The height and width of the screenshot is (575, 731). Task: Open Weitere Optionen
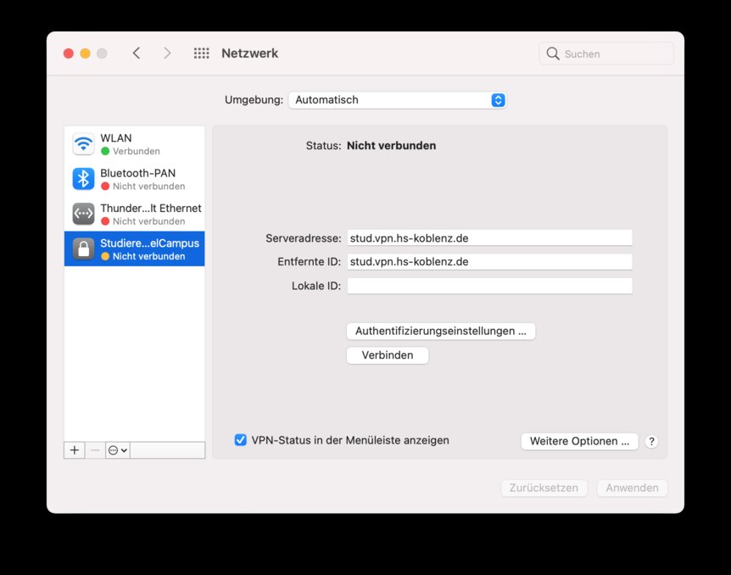(x=579, y=441)
